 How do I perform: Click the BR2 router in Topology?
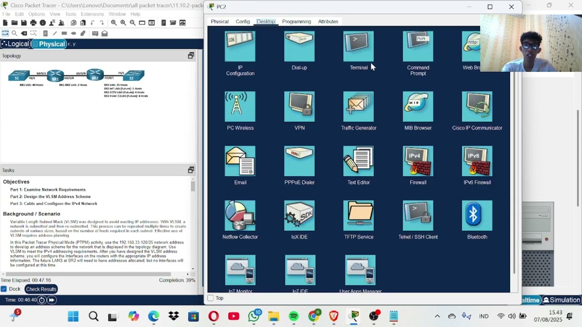(95, 75)
